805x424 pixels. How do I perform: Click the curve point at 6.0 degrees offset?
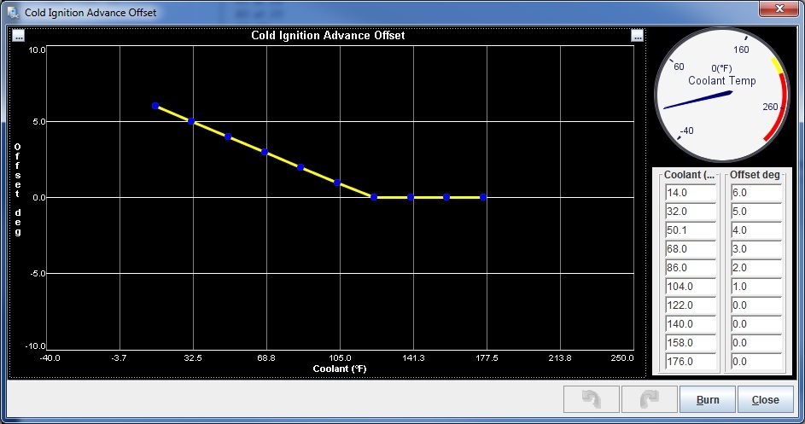pos(155,106)
